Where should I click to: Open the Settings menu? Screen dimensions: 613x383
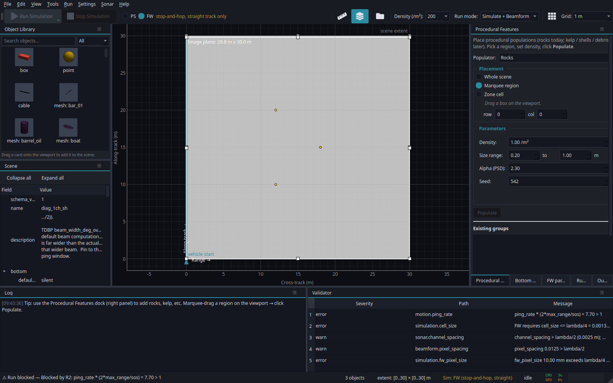pyautogui.click(x=87, y=4)
